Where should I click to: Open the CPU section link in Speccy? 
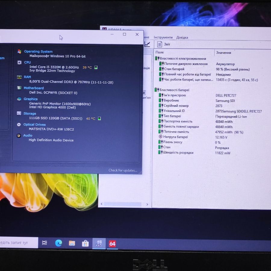pyautogui.click(x=27, y=62)
